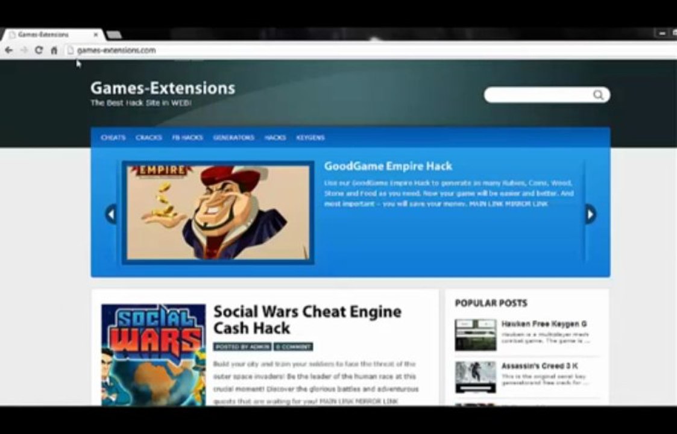
Task: Click the site tagline under the title
Action: [x=140, y=103]
